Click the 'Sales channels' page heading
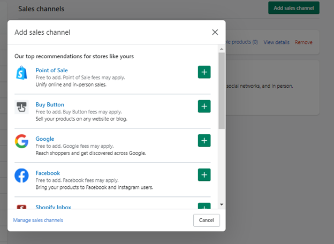The width and height of the screenshot is (334, 244). (41, 9)
